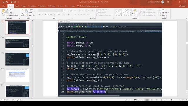Select slide 78 thumbnail
Image resolution: width=188 pixels, height=106 pixels.
coord(17,43)
